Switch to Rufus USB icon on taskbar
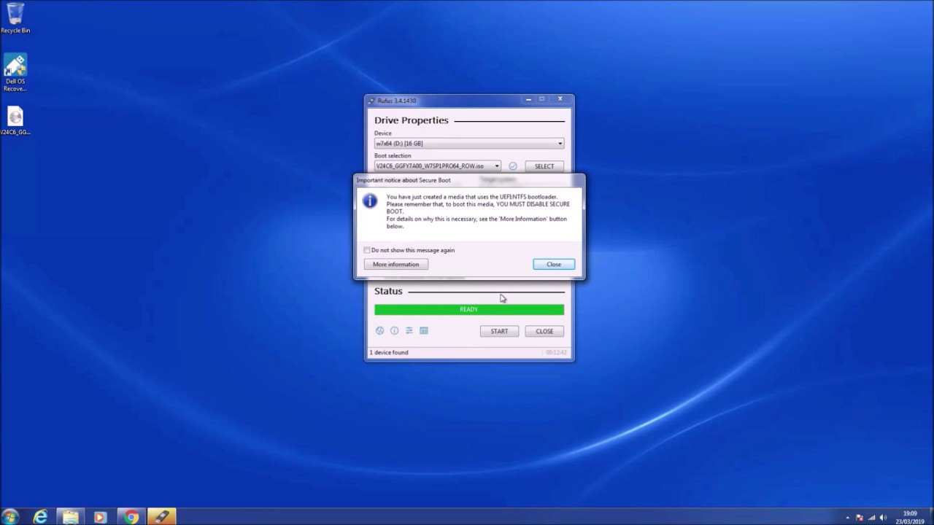 tap(161, 517)
